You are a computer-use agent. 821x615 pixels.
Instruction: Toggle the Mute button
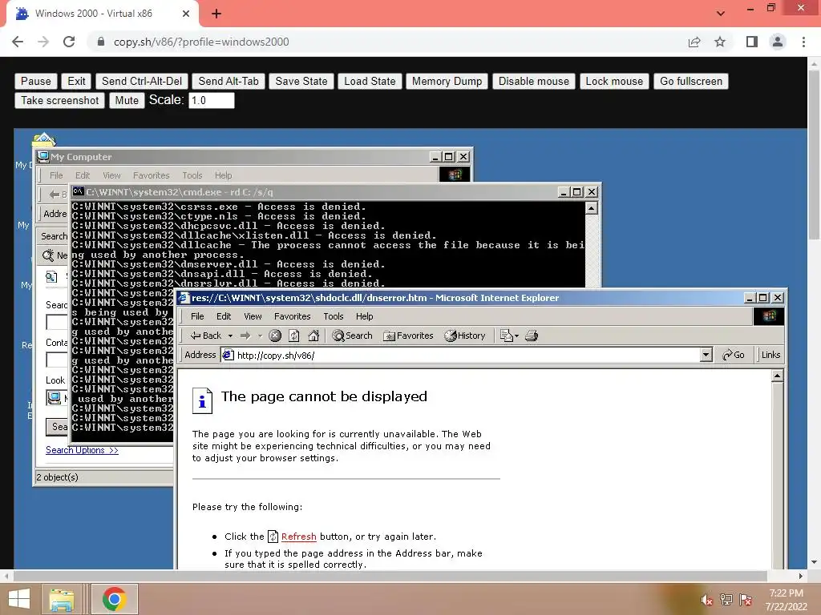(127, 100)
